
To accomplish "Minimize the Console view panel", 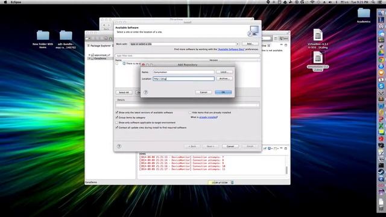I will click(x=281, y=148).
